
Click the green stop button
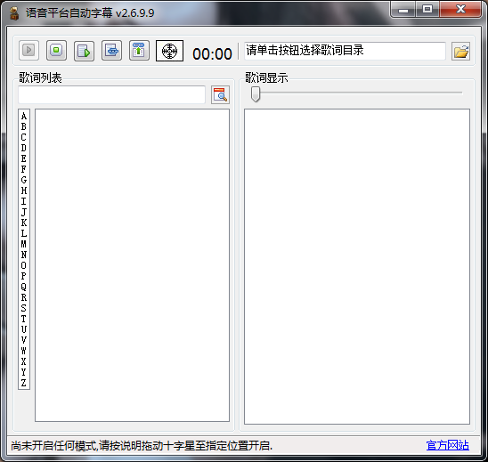click(x=56, y=50)
